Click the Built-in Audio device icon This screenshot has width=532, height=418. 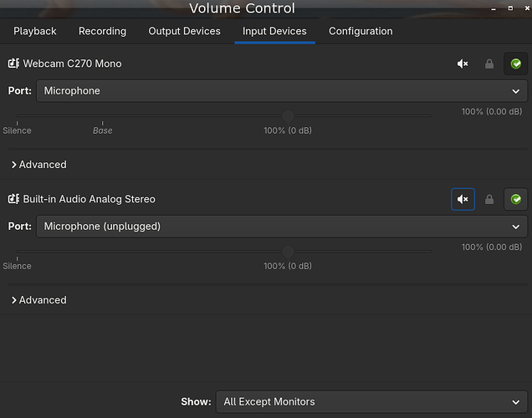pyautogui.click(x=13, y=199)
